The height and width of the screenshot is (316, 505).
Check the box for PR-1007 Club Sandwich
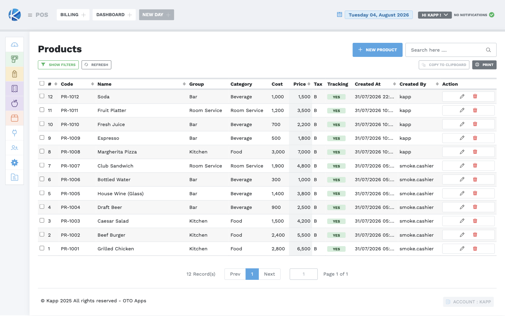point(42,165)
